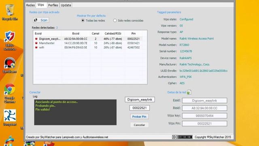
Task: Click Bssid 14:CC:20:9E:0D:7E cell
Action: tap(76, 43)
